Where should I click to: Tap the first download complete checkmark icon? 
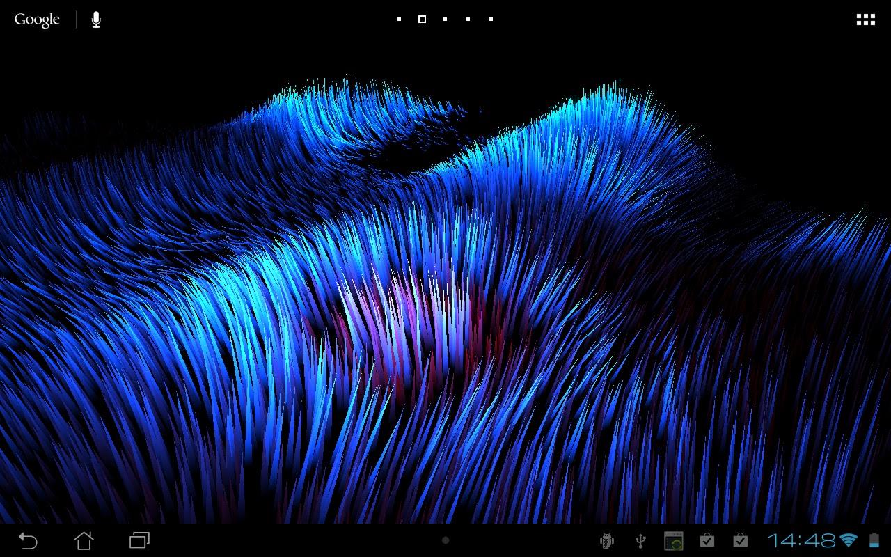tap(707, 540)
